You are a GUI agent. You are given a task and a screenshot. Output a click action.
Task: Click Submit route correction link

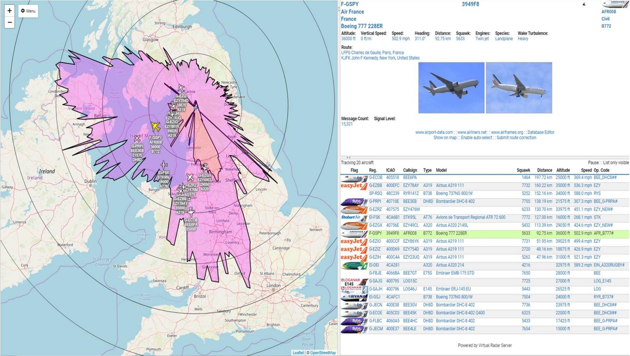(x=516, y=138)
